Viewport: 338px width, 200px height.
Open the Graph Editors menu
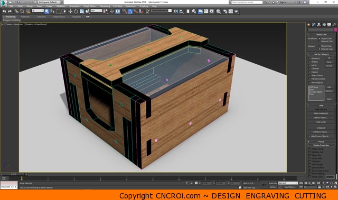90,6
